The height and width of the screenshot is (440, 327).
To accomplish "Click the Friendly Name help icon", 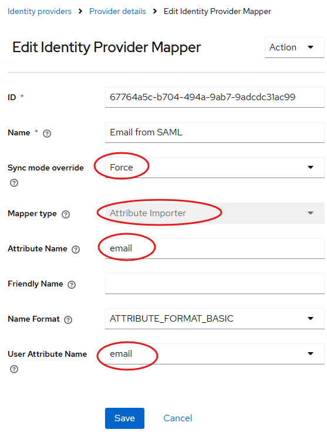I will click(x=72, y=285).
